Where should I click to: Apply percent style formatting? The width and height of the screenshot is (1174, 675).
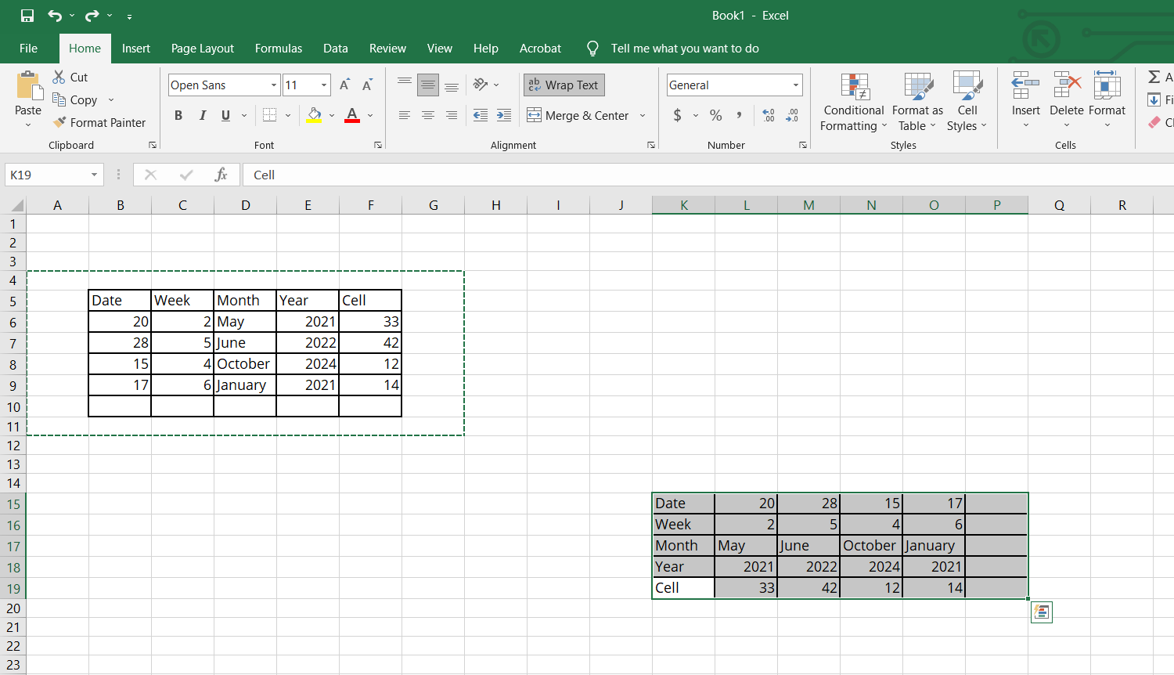(x=715, y=114)
